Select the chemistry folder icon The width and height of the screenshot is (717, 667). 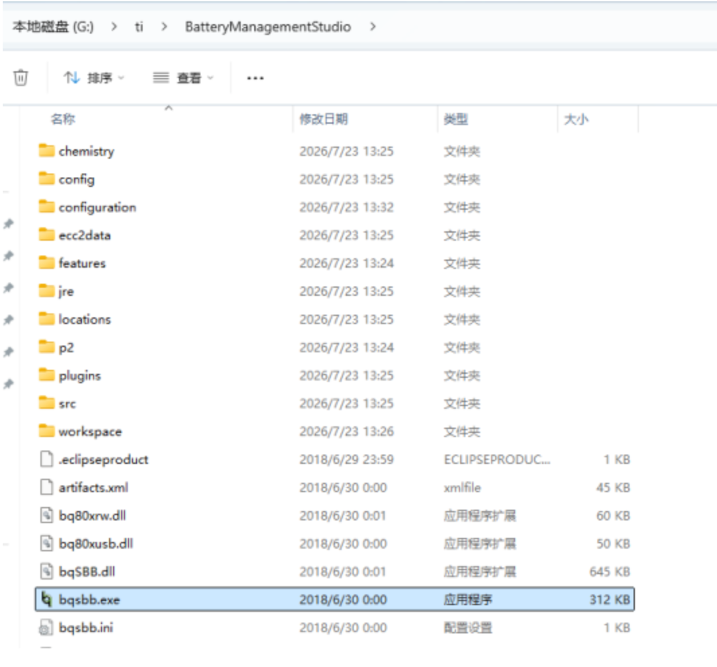coord(46,151)
